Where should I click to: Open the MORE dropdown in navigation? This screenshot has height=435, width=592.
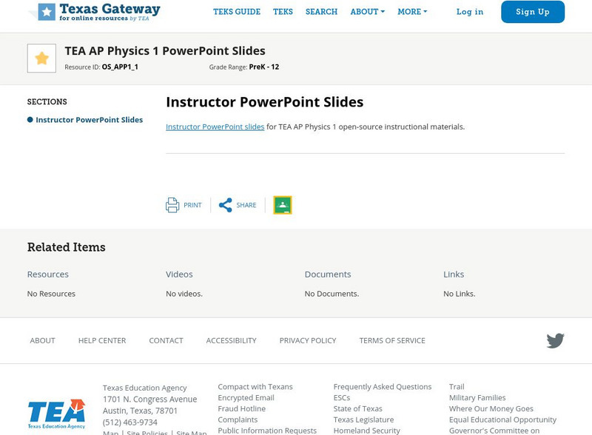click(411, 12)
